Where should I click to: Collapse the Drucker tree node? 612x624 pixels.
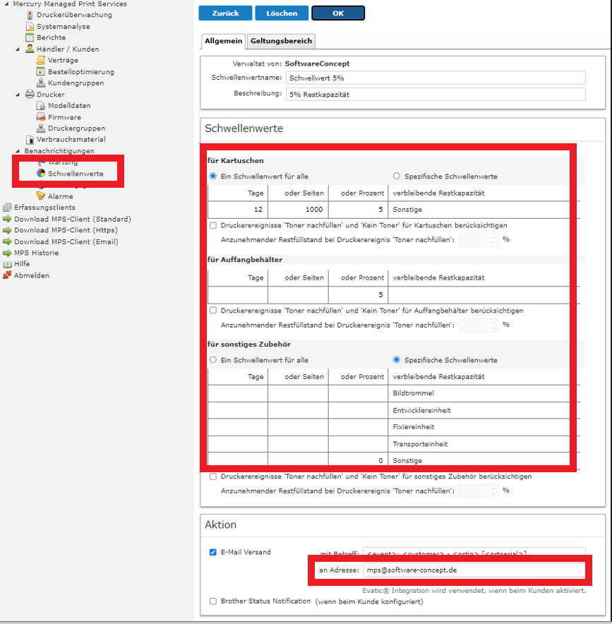[18, 95]
